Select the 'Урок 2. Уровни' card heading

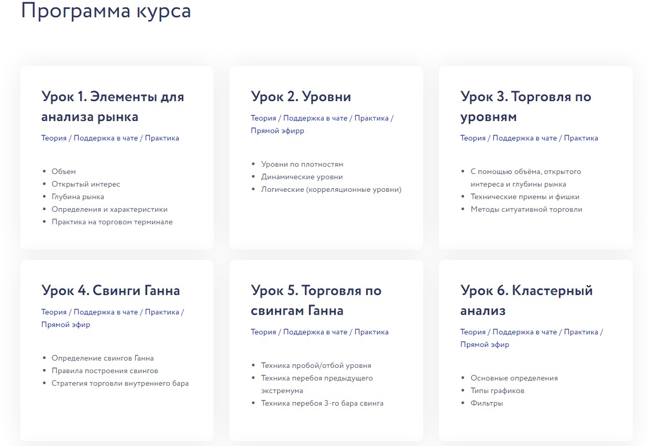pos(301,96)
